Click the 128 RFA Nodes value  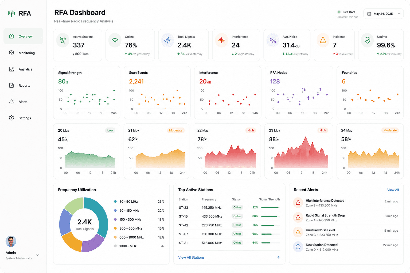[275, 81]
